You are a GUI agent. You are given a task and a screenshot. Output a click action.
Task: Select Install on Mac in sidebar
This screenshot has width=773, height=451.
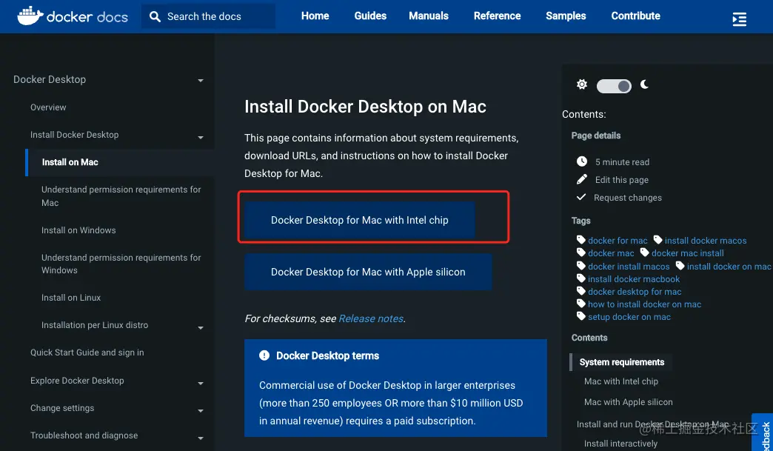point(70,162)
